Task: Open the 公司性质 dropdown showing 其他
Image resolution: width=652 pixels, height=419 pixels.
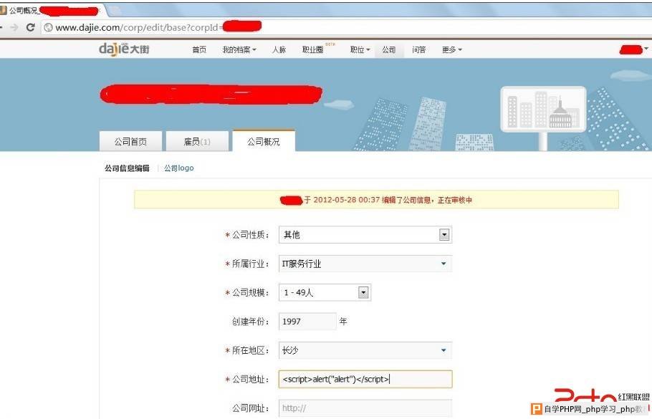Action: 365,235
